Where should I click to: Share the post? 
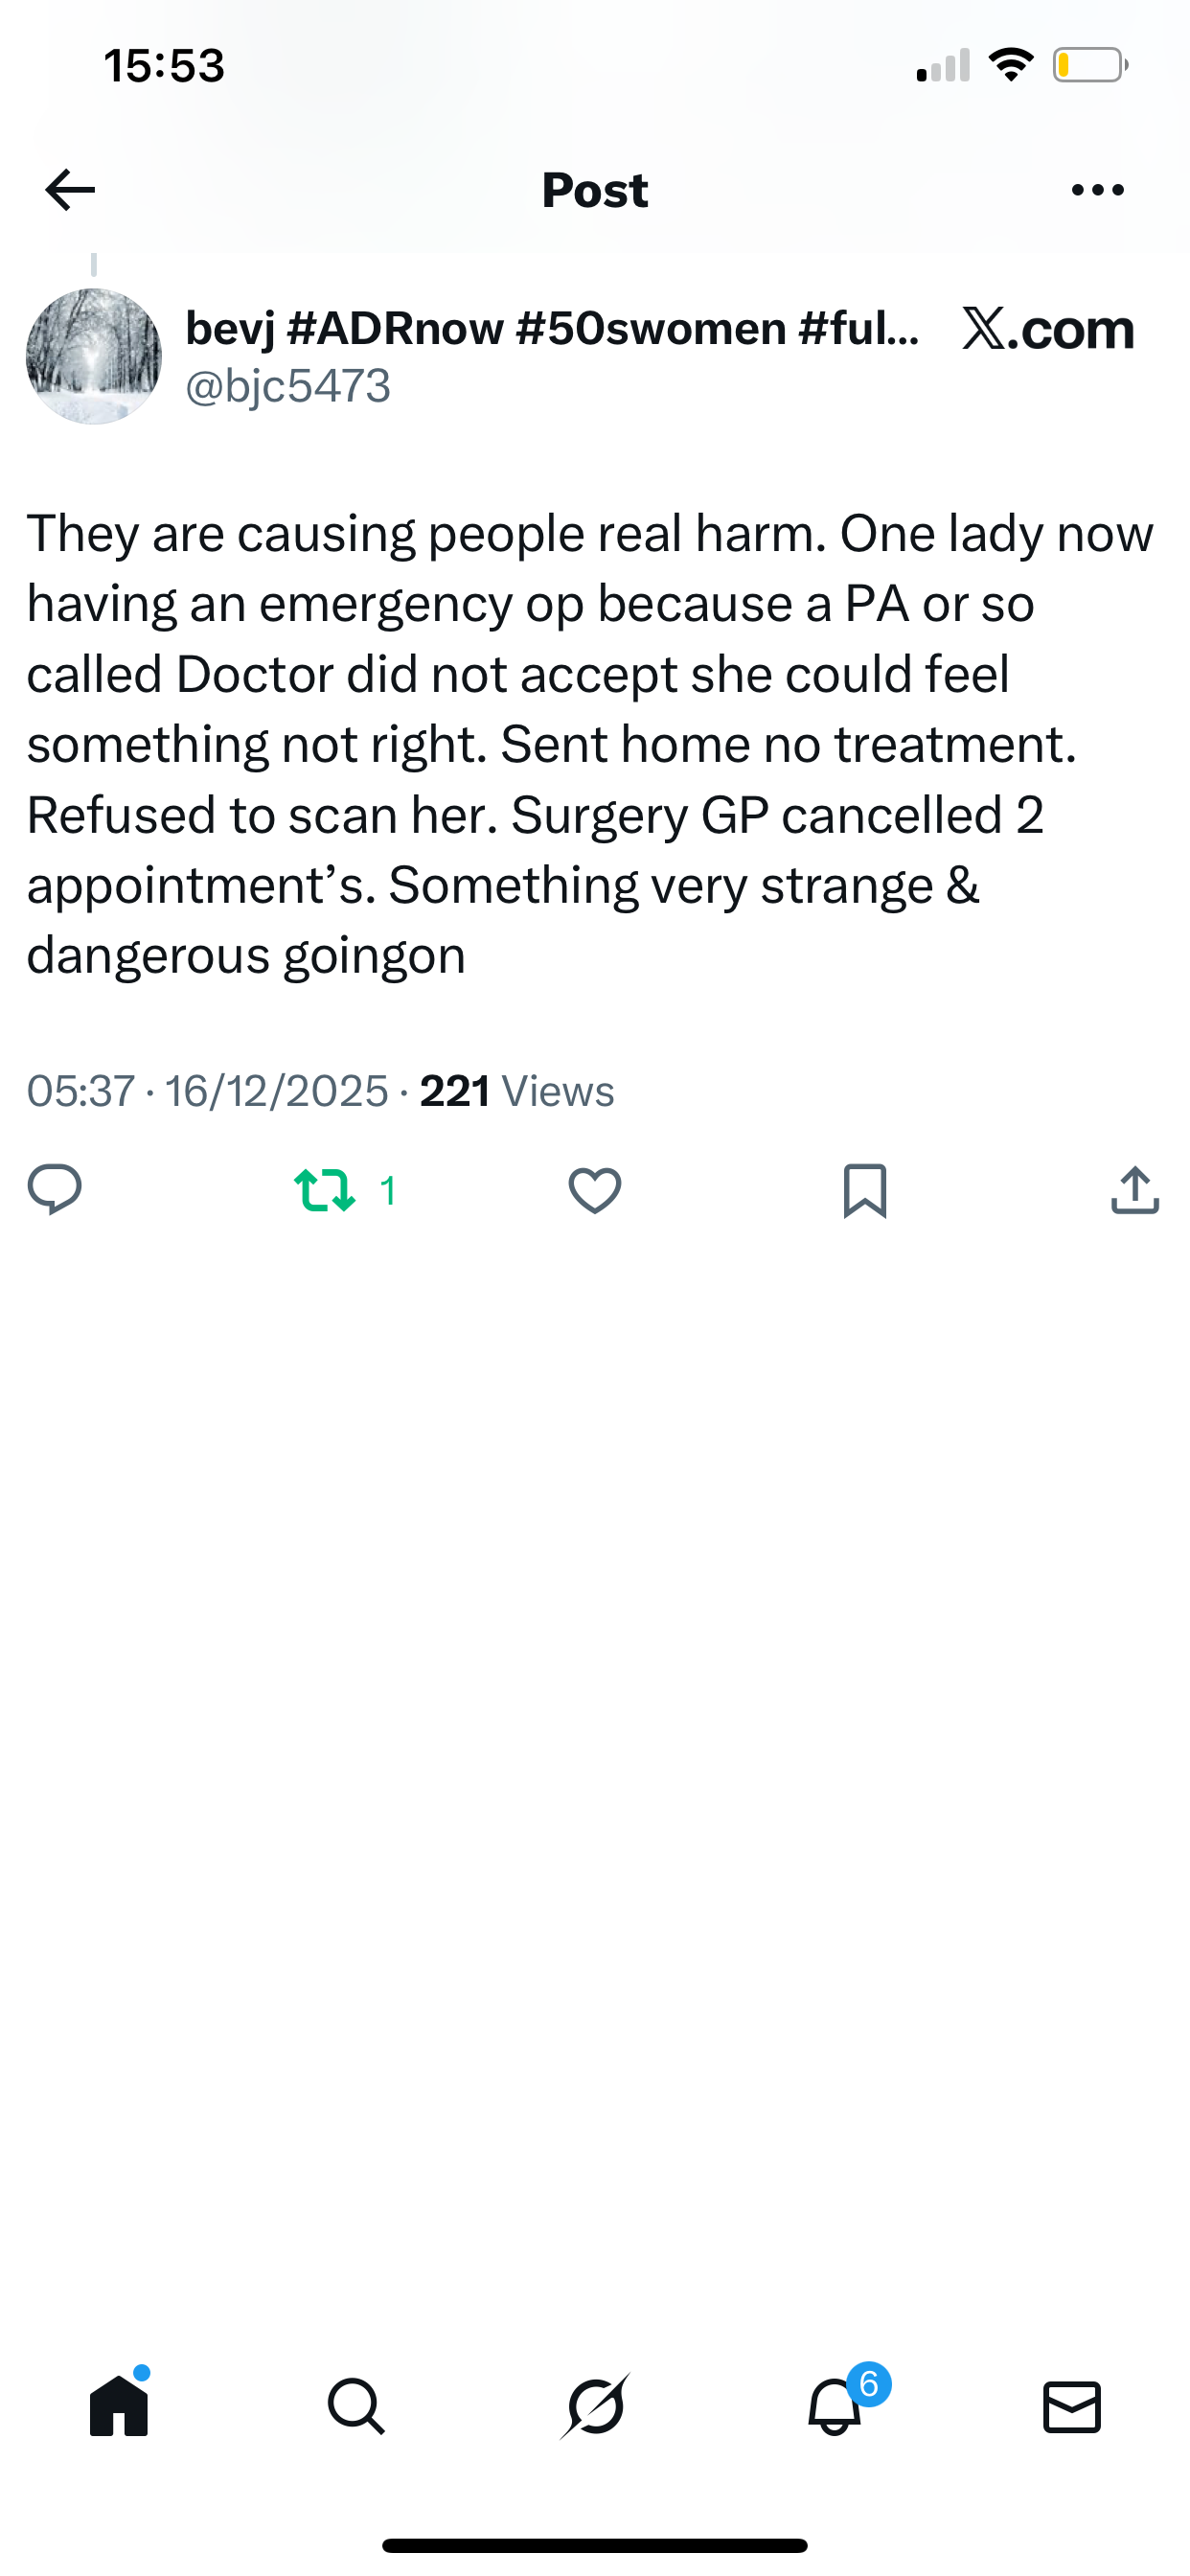[x=1135, y=1191]
